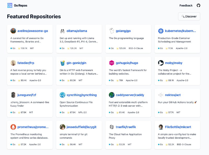The height and width of the screenshot is (155, 209).
Task: Click the ollama llama avatar icon
Action: point(62,31)
